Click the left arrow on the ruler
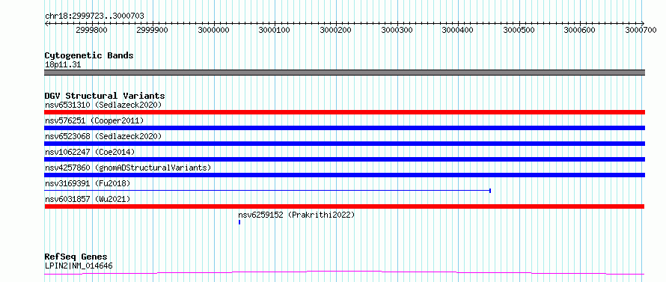The image size is (666, 282). pyautogui.click(x=46, y=23)
